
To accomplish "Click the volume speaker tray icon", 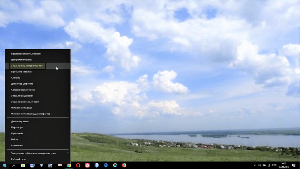I will [x=260, y=165].
